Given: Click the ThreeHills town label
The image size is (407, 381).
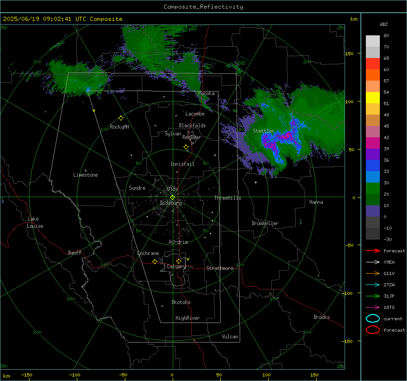Looking at the screenshot, I should (x=227, y=198).
